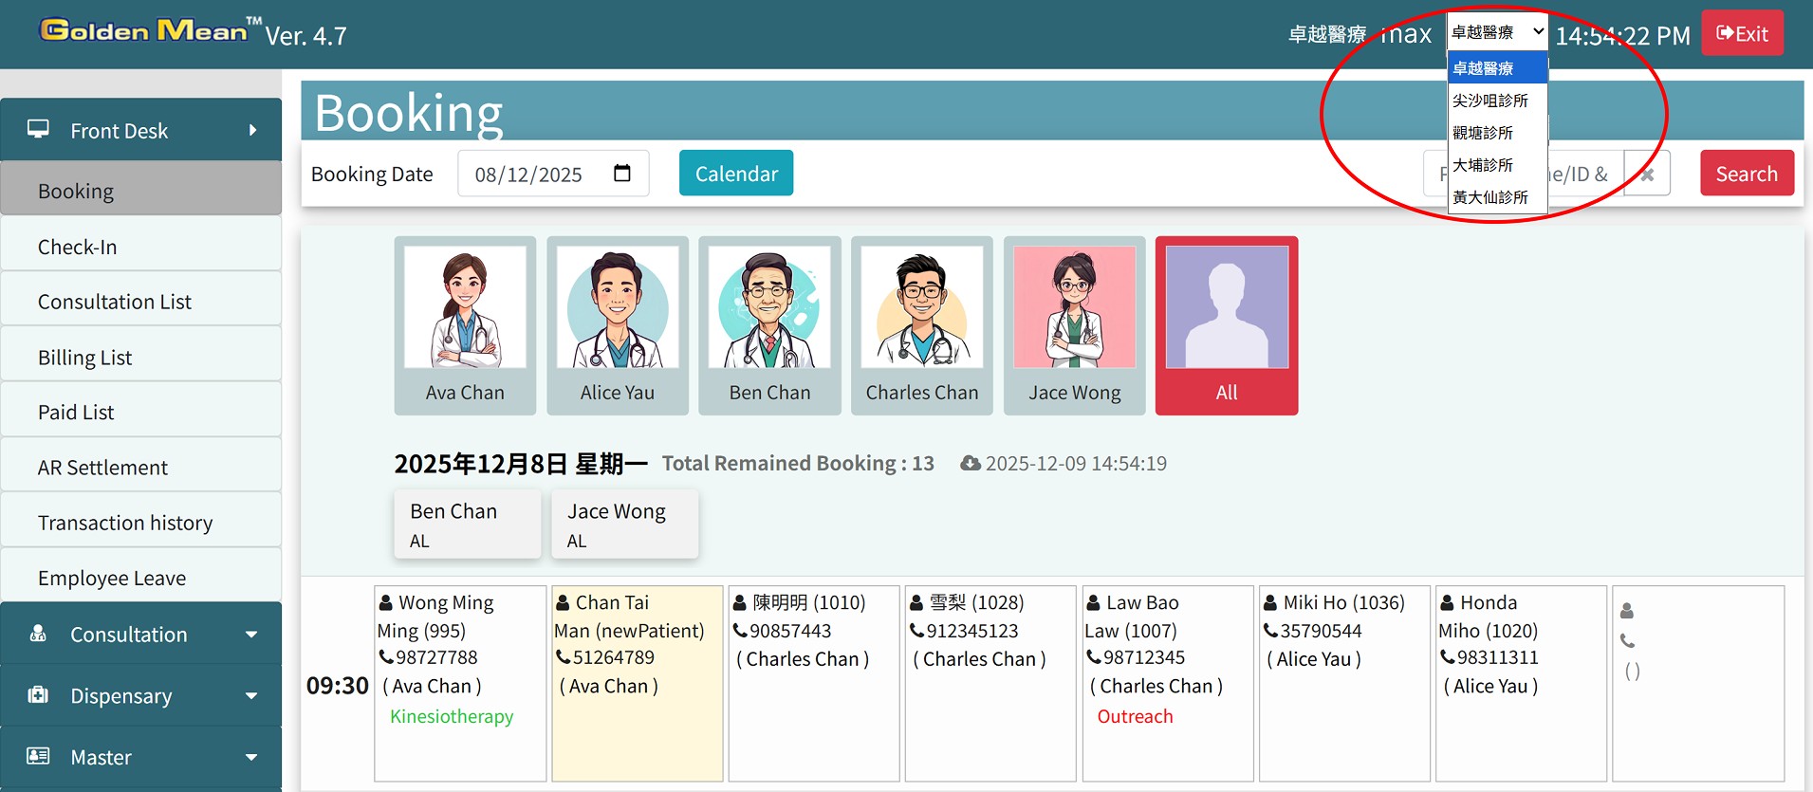The height and width of the screenshot is (792, 1813).
Task: Select Ava Chan doctor avatar
Action: (465, 307)
